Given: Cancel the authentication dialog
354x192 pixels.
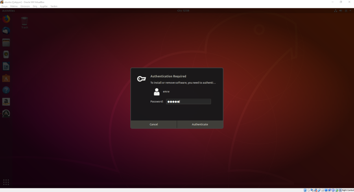Looking at the screenshot, I should click(x=154, y=124).
